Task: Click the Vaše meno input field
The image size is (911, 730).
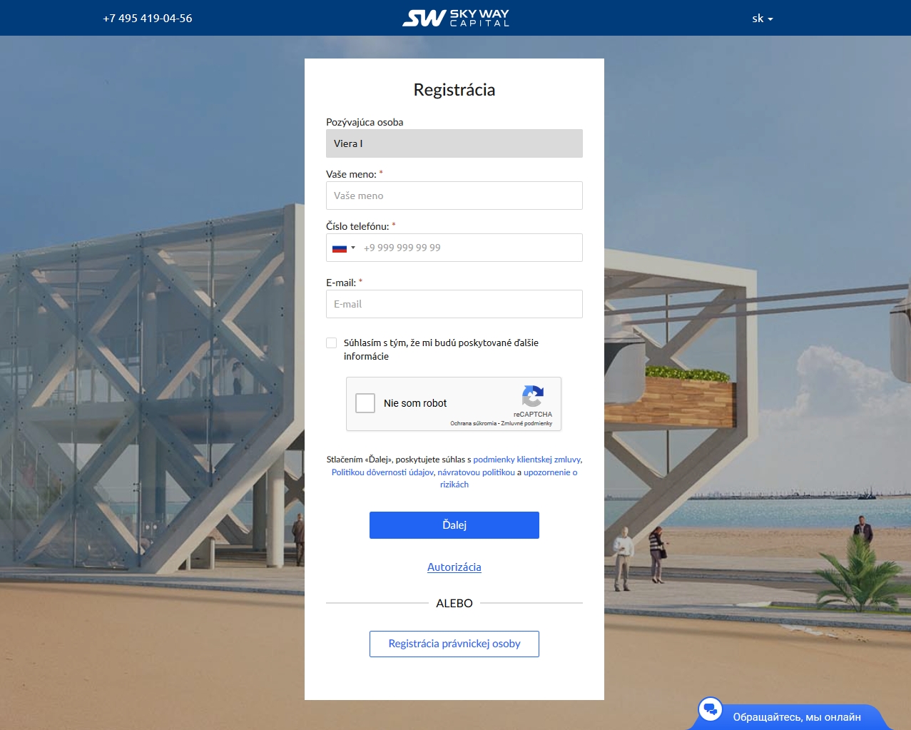Action: coord(454,195)
